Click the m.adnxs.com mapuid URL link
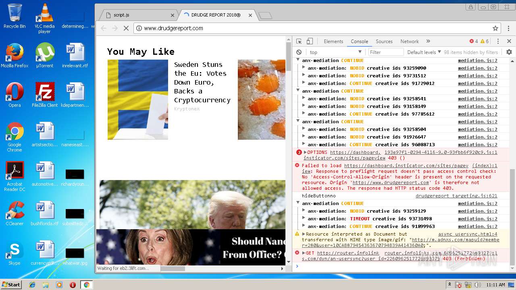This screenshot has height=290, width=516. pyautogui.click(x=401, y=242)
